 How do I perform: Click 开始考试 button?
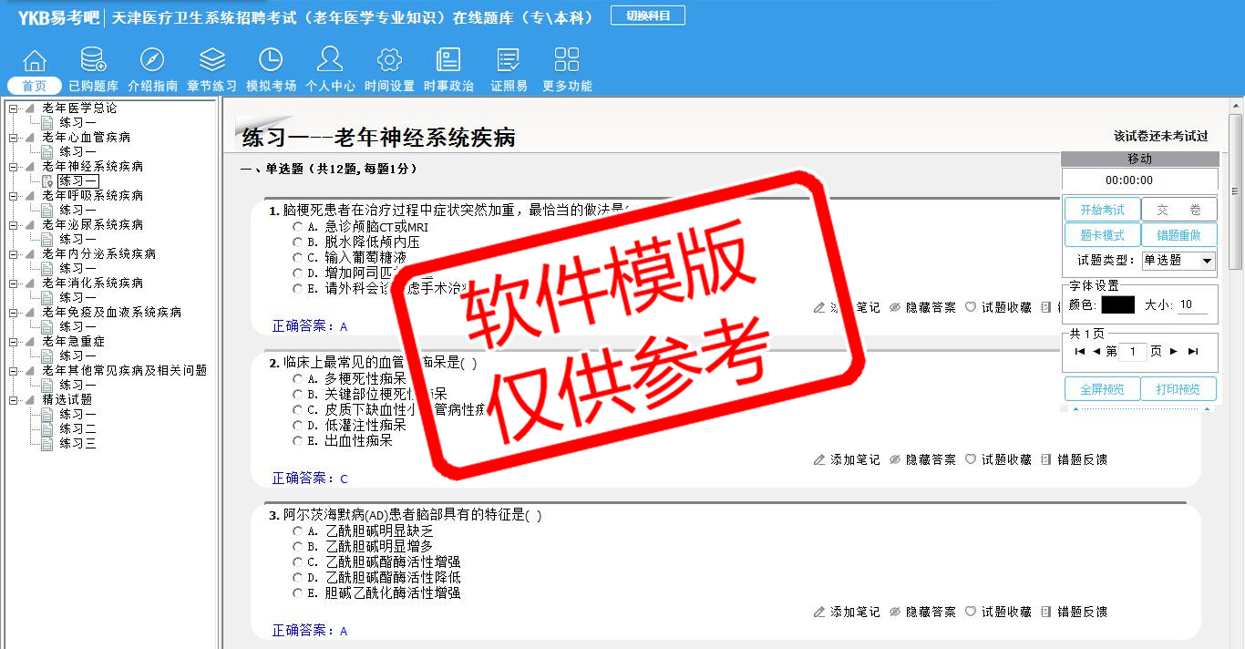(1102, 210)
